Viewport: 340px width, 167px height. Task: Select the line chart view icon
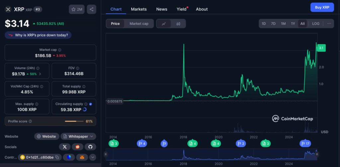point(164,24)
